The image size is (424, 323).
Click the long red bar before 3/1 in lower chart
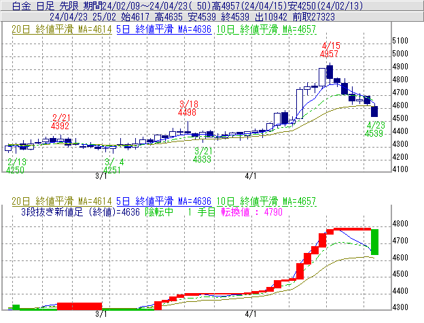tap(79, 306)
